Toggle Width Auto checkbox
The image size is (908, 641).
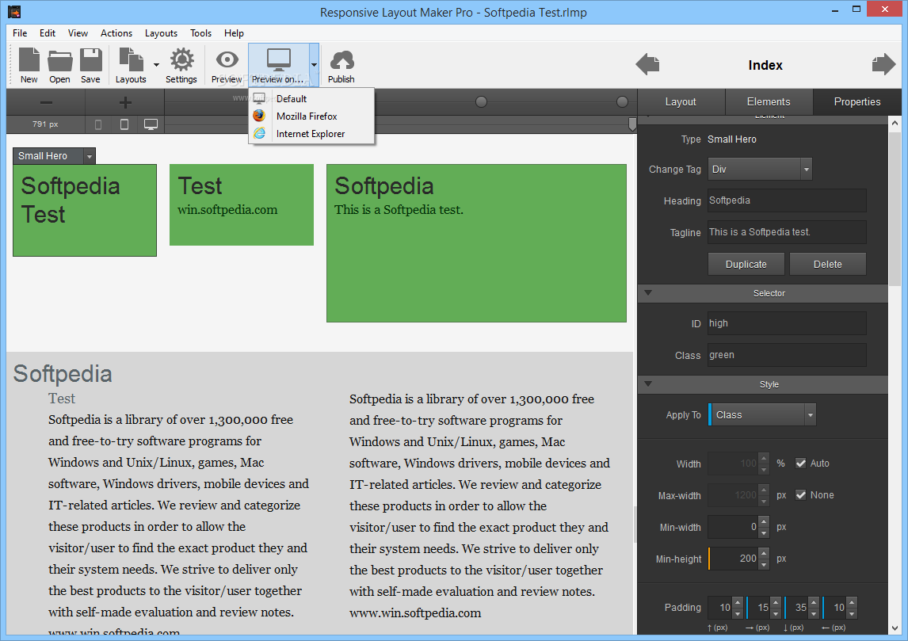tap(801, 464)
